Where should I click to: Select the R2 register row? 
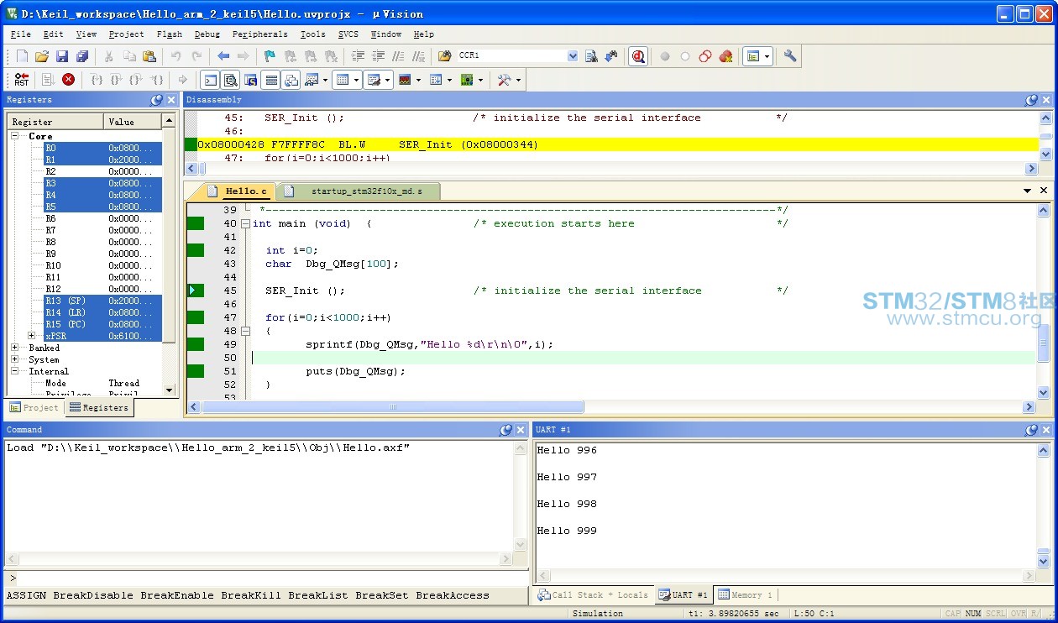tap(103, 171)
